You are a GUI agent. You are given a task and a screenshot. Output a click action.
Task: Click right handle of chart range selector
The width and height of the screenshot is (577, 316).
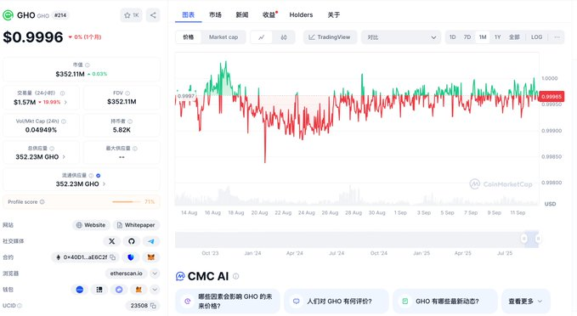pyautogui.click(x=538, y=239)
